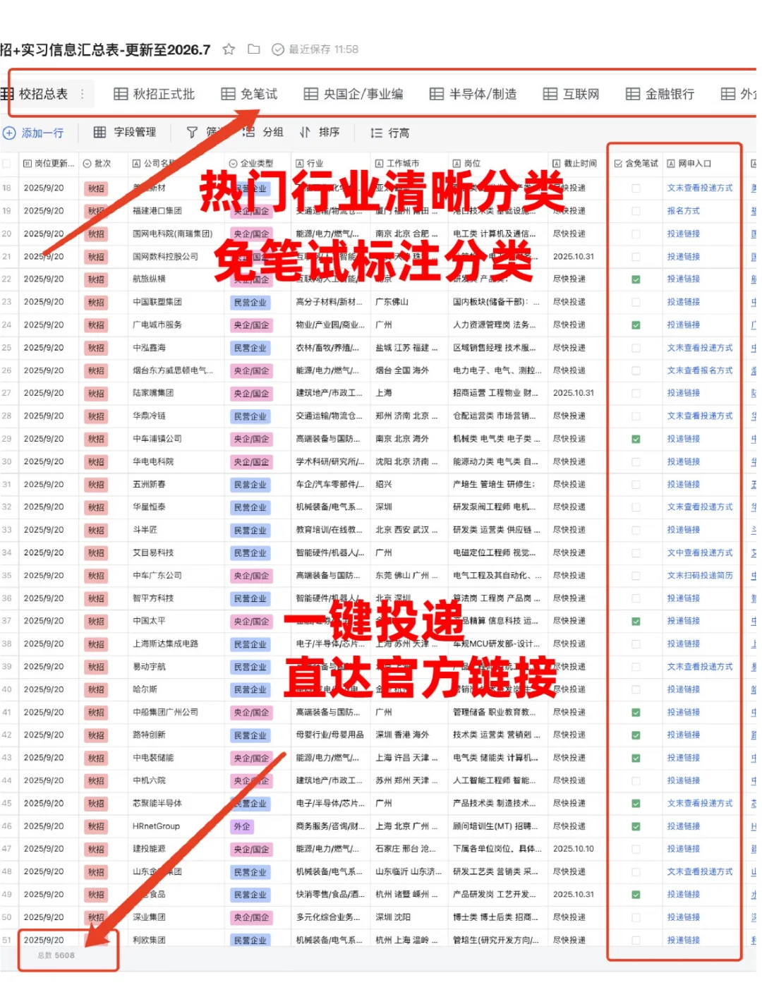Click the plus icon for 添加一行
The width and height of the screenshot is (762, 997).
click(x=9, y=133)
